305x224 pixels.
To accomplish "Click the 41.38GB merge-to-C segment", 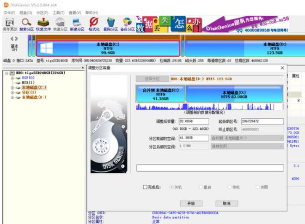I will pyautogui.click(x=160, y=94).
